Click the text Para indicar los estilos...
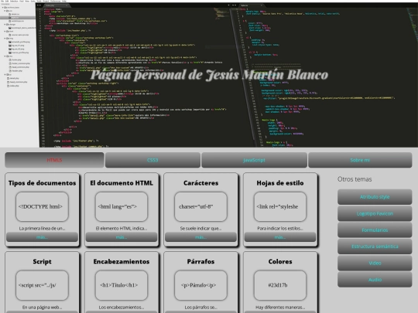 click(x=280, y=228)
